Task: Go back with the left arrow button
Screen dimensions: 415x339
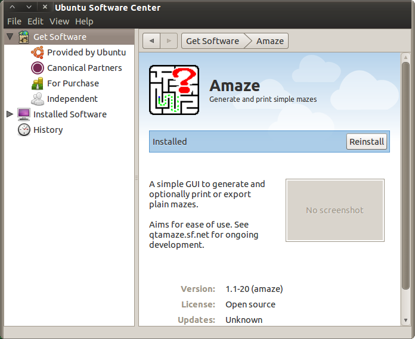Action: pos(151,41)
